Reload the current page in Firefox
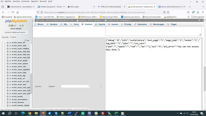This screenshot has height=116, width=206. click(x=13, y=12)
